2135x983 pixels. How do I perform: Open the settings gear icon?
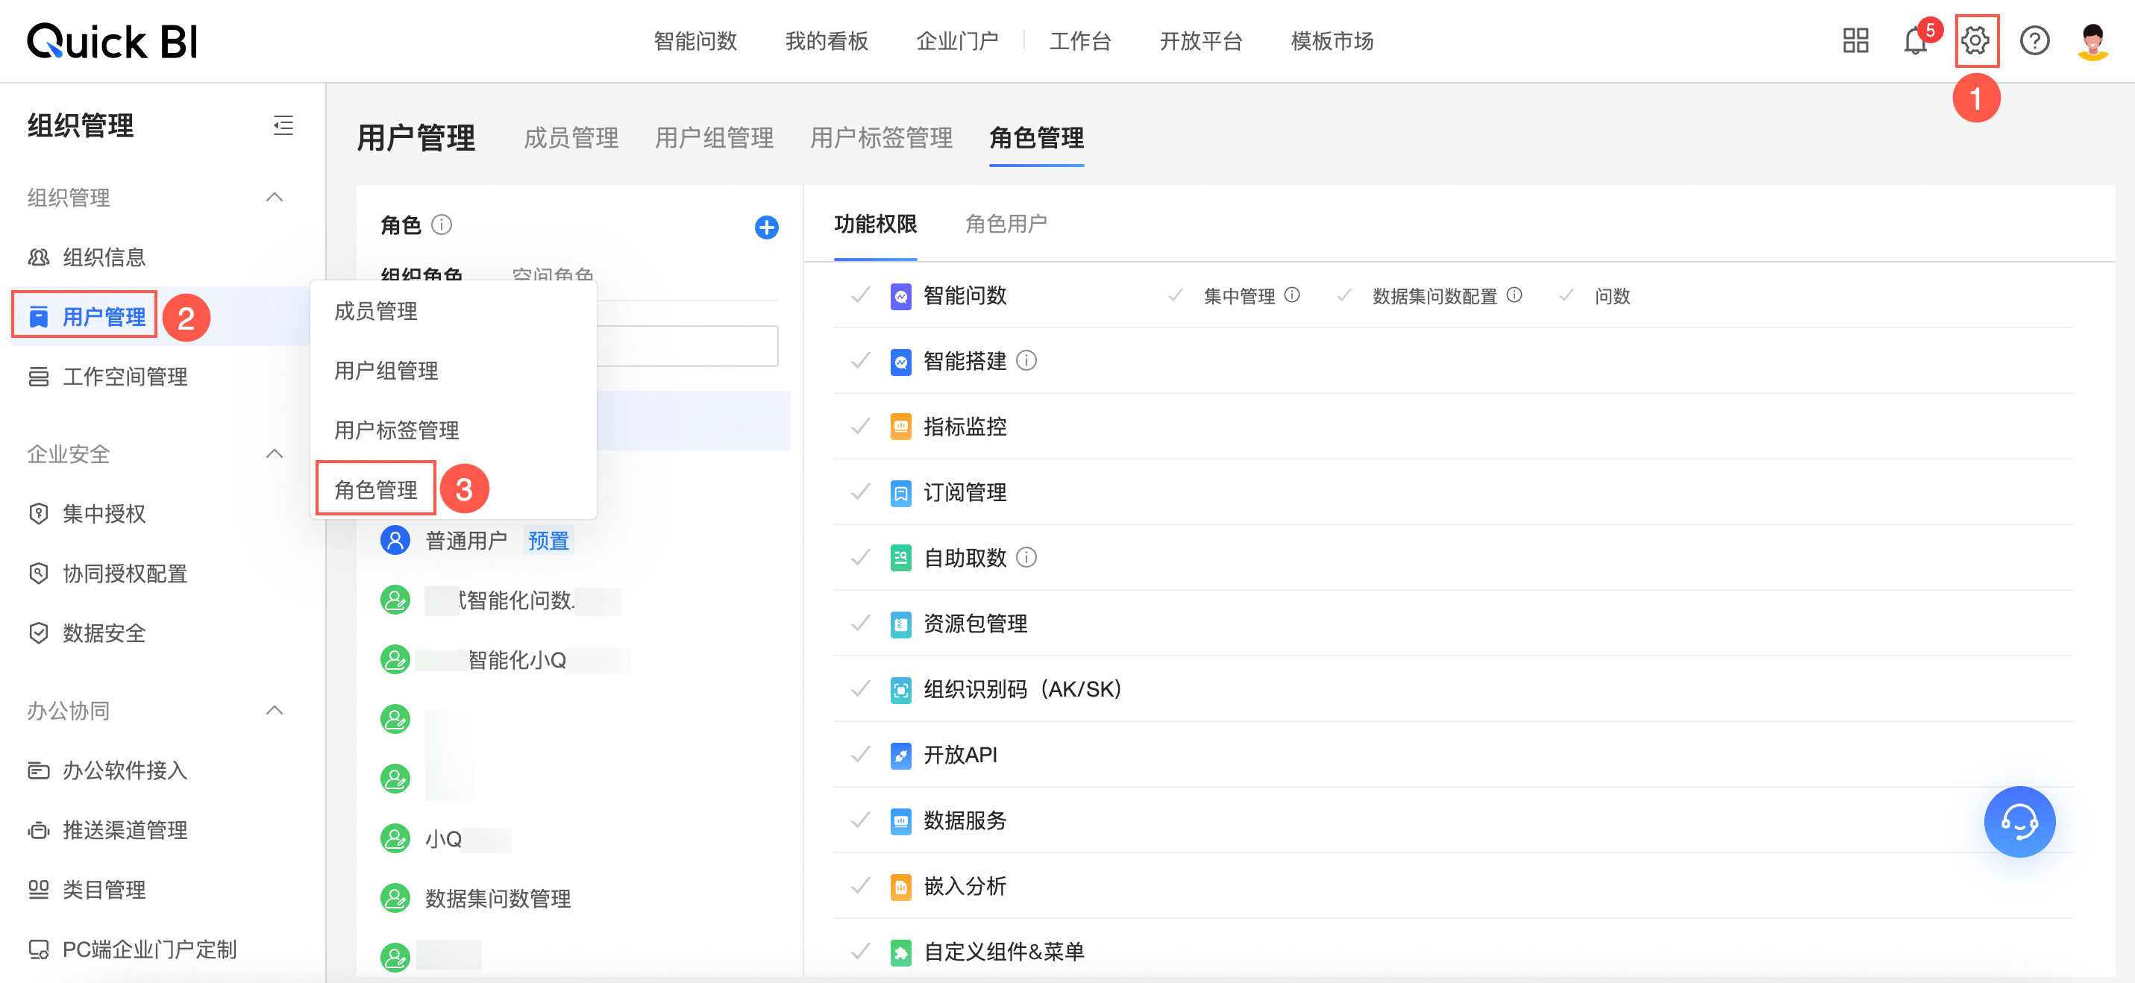[x=1975, y=40]
